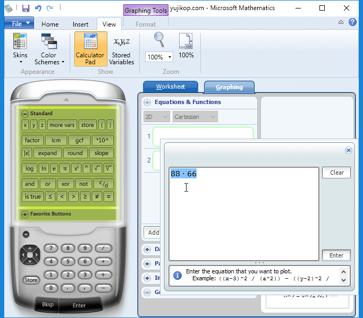363x318 pixels.
Task: Click equation field number 1
Action: (203, 136)
